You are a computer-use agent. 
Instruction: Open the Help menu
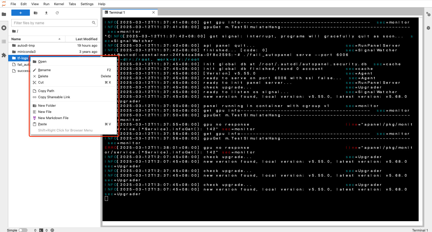click(102, 4)
